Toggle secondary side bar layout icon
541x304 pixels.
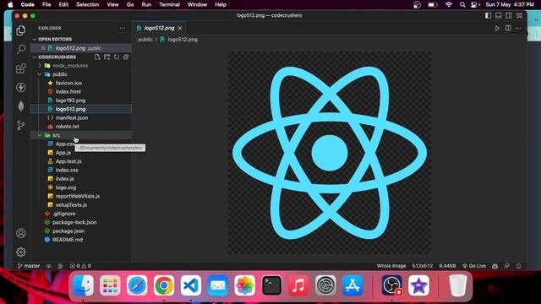click(509, 15)
